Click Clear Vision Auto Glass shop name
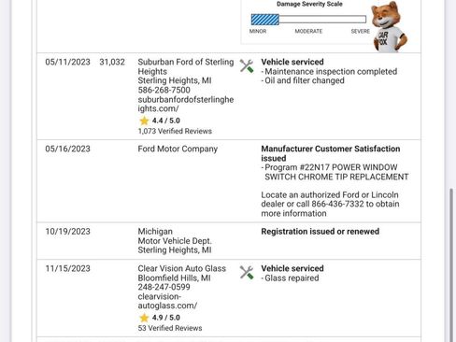 (182, 268)
